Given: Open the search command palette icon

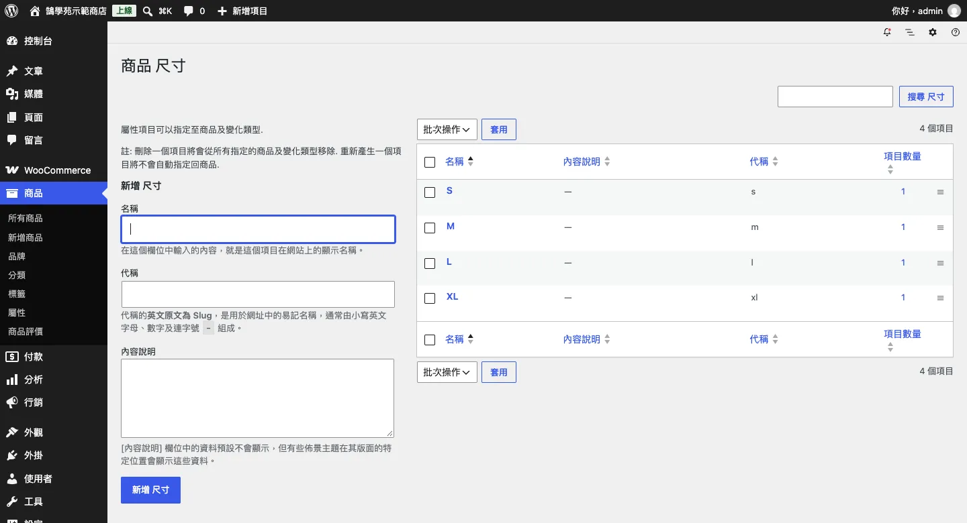Looking at the screenshot, I should click(x=148, y=11).
